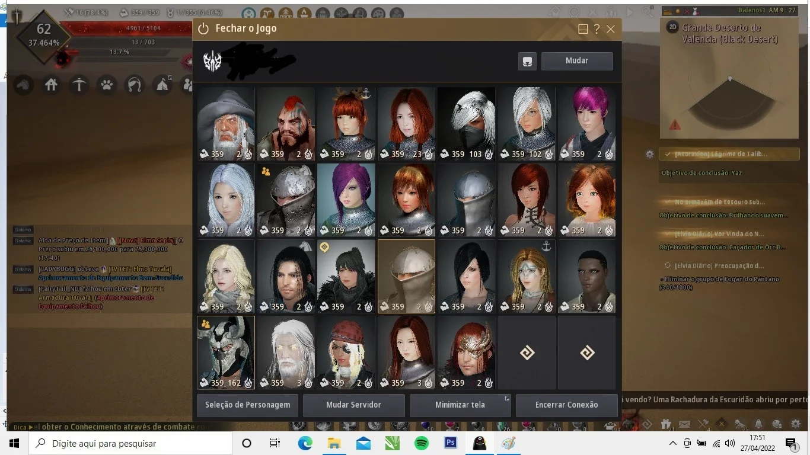Close the Fechar o Jogo window
This screenshot has height=455, width=810.
[611, 29]
